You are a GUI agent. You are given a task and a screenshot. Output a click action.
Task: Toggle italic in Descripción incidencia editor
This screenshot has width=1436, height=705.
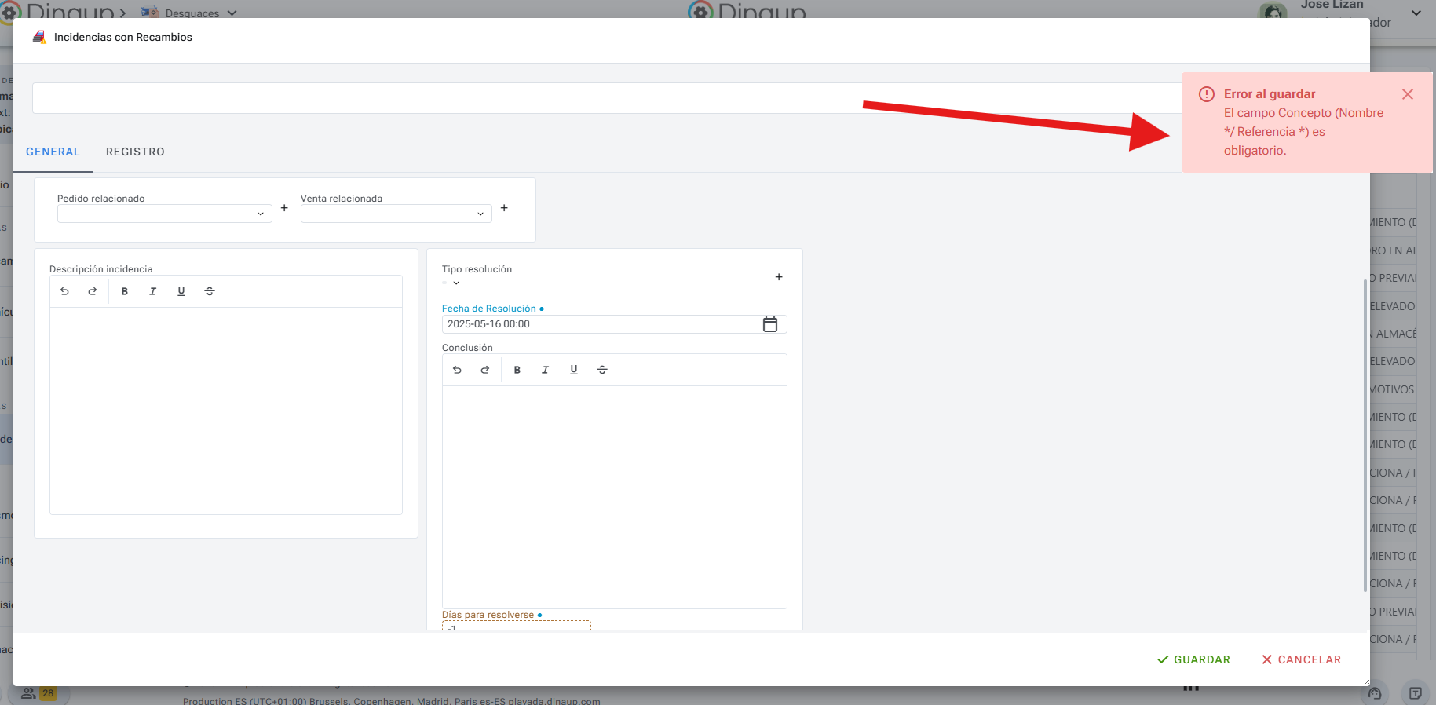(153, 291)
